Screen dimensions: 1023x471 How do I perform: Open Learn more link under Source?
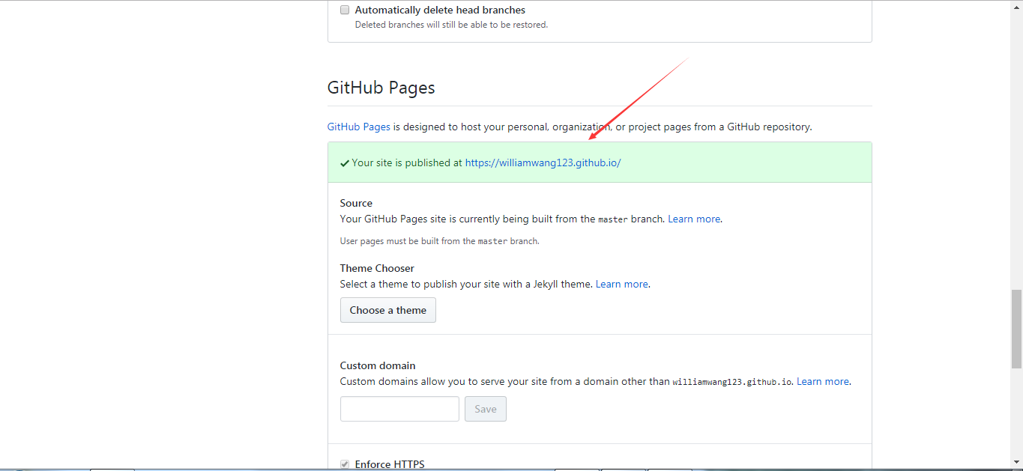(694, 219)
